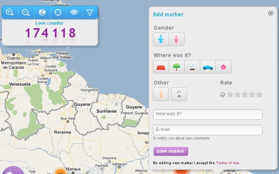Click the Love counter number 174118
The image size is (279, 174).
50,33
